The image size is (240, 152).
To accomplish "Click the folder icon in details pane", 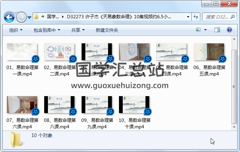I will (16, 140).
